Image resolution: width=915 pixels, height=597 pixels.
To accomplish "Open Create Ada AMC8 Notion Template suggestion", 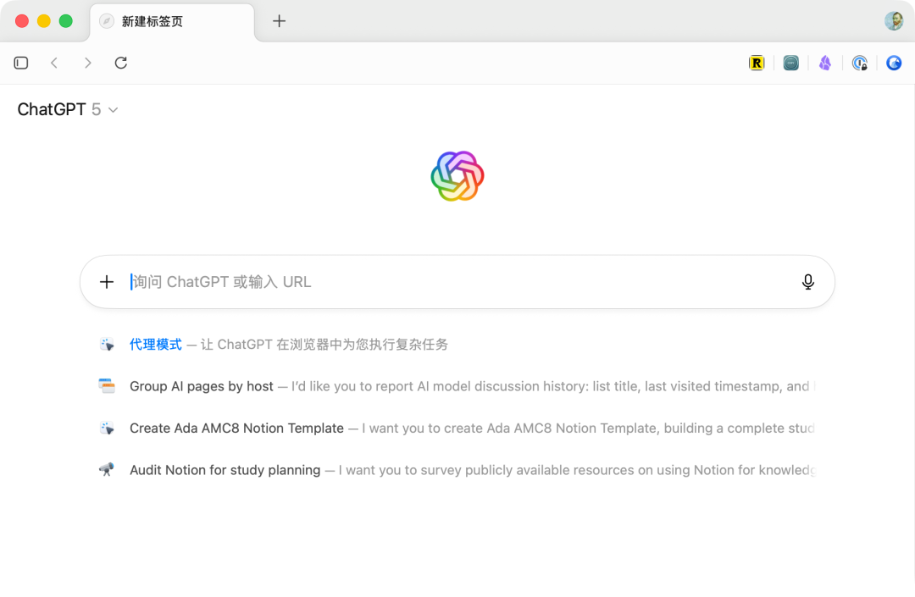I will coord(457,428).
